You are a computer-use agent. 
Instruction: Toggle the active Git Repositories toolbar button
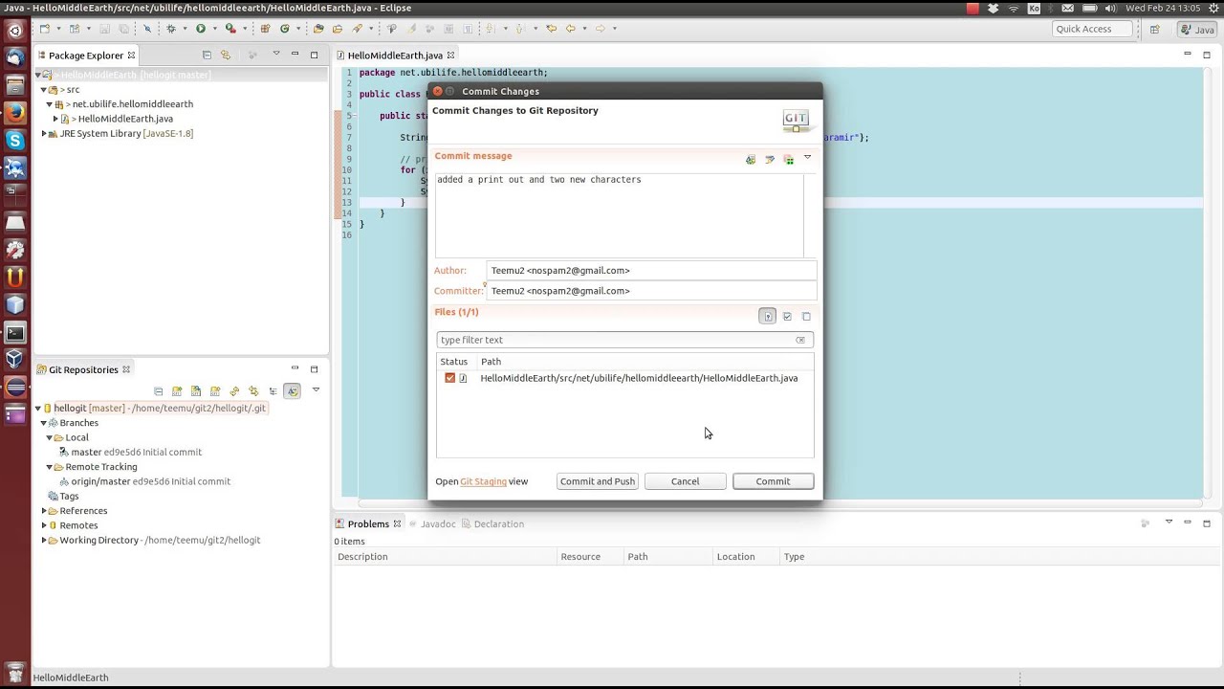point(292,390)
